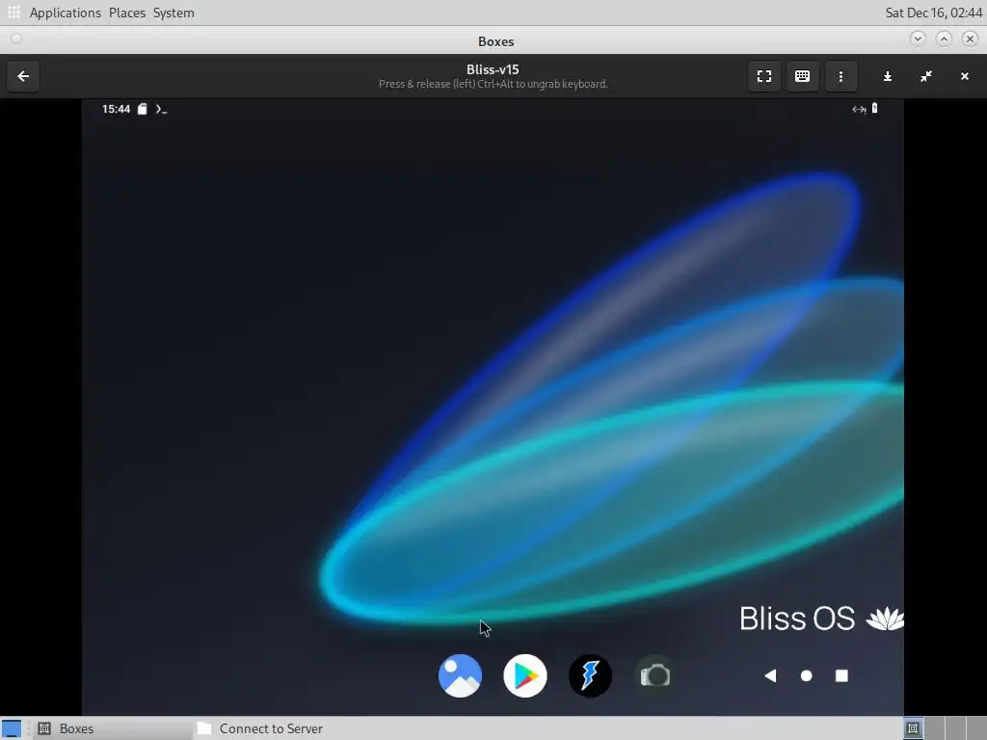Click the window menu circle in Boxes titlebar
The height and width of the screenshot is (740, 987).
(16, 39)
